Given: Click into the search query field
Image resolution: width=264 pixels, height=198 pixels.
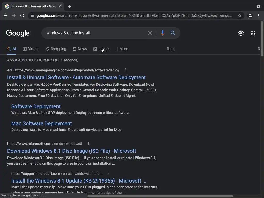Looking at the screenshot, I should (96, 33).
